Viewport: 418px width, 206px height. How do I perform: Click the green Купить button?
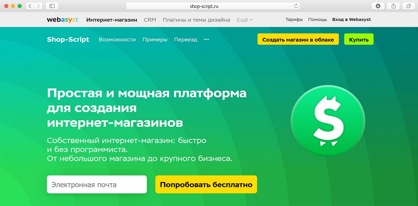coord(359,39)
